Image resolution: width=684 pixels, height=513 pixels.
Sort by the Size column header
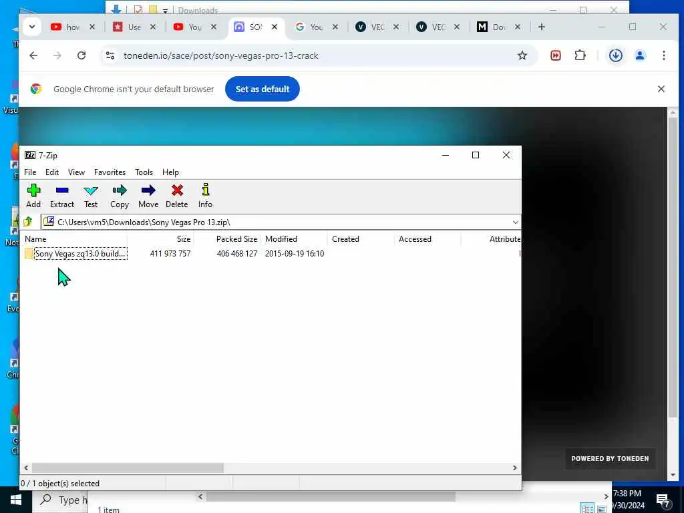(x=184, y=239)
